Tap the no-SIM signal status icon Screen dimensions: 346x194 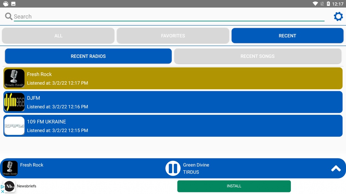322,4
